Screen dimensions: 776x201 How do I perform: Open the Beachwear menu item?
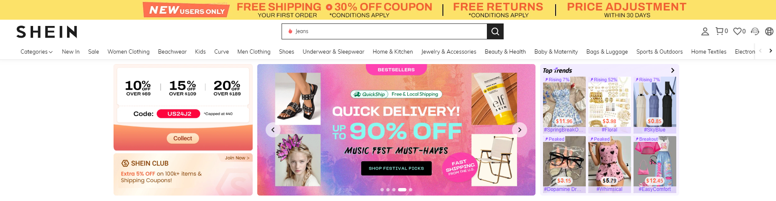[x=172, y=52]
